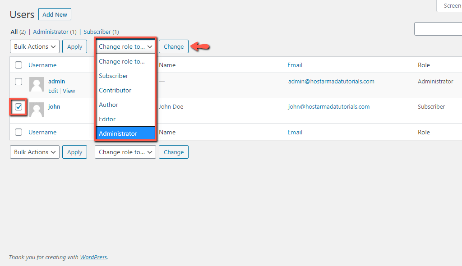
Task: Click the Role column header at top
Action: coord(424,65)
